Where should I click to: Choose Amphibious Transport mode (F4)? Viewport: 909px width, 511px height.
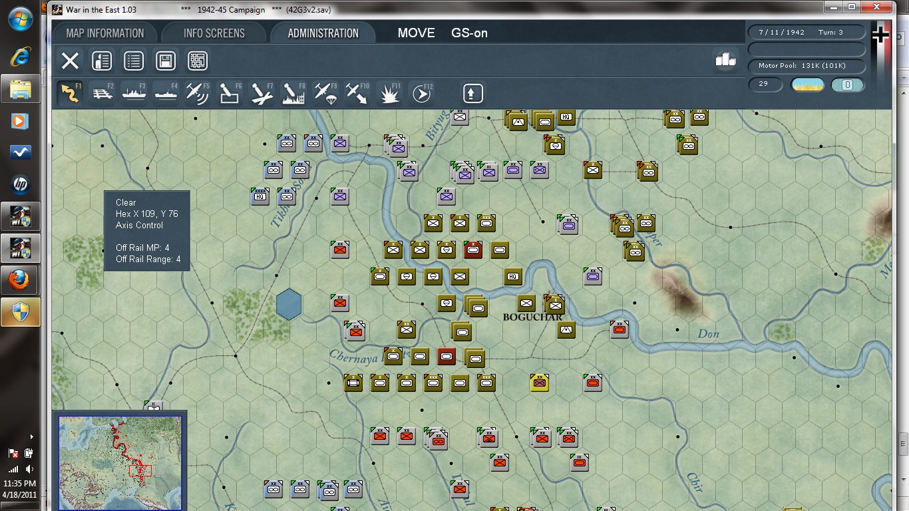pos(166,93)
